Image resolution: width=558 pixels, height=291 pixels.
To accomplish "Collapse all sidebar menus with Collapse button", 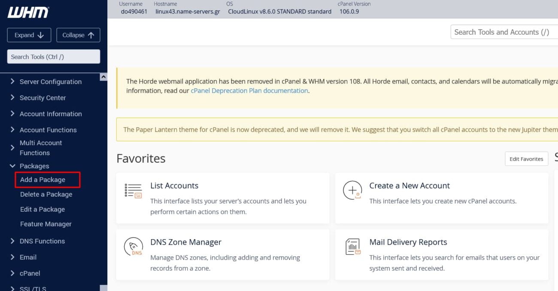I will point(78,35).
